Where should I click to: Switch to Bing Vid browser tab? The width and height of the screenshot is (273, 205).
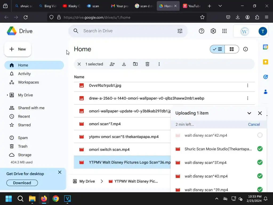coord(48,6)
